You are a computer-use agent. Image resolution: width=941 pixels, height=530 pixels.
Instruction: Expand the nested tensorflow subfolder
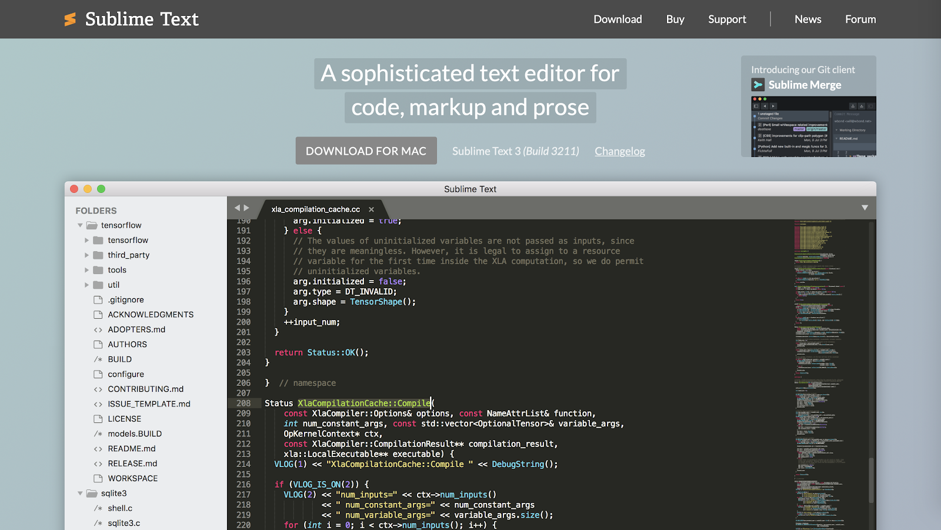pos(86,241)
